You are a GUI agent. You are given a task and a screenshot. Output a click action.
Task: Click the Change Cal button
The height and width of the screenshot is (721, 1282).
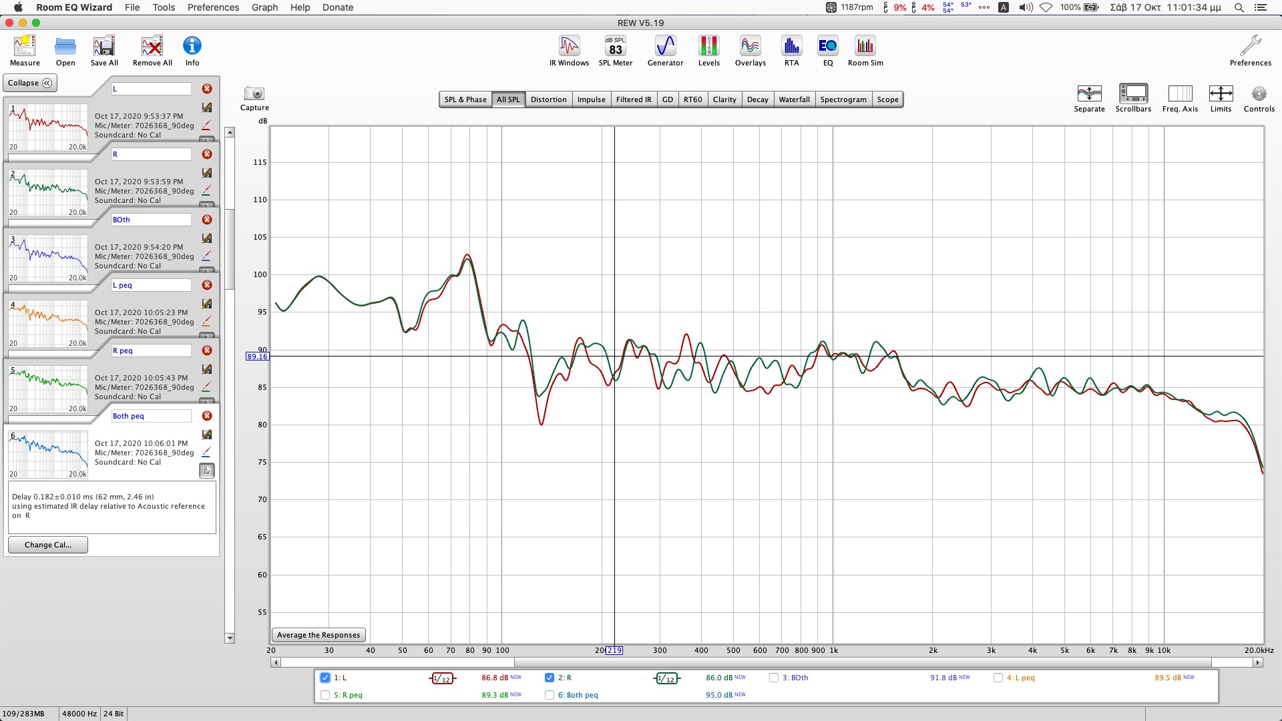pos(47,545)
